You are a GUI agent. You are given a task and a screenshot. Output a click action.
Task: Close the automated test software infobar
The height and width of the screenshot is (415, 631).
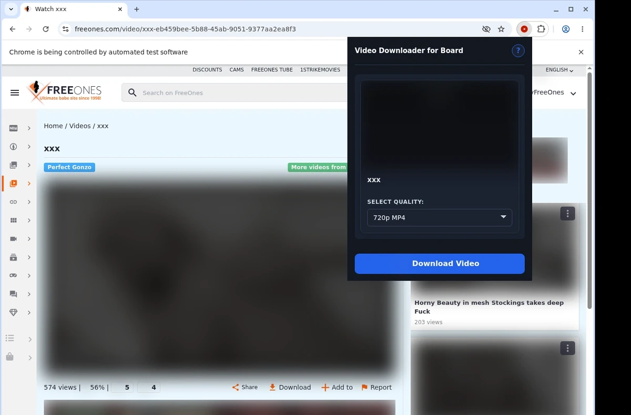point(581,52)
